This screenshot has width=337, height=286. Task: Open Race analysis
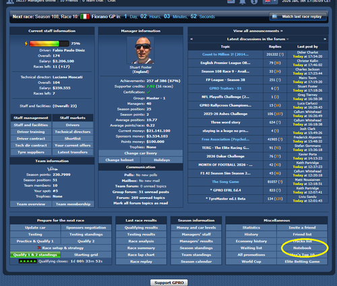click(141, 241)
